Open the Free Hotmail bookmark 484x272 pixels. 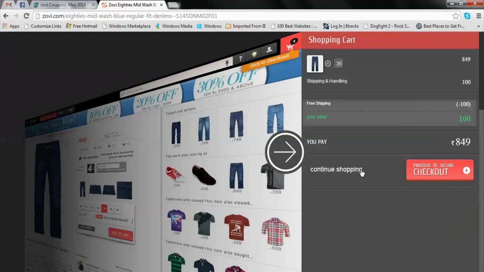pyautogui.click(x=81, y=26)
